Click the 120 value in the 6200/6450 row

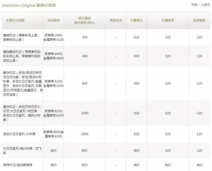[199, 113]
